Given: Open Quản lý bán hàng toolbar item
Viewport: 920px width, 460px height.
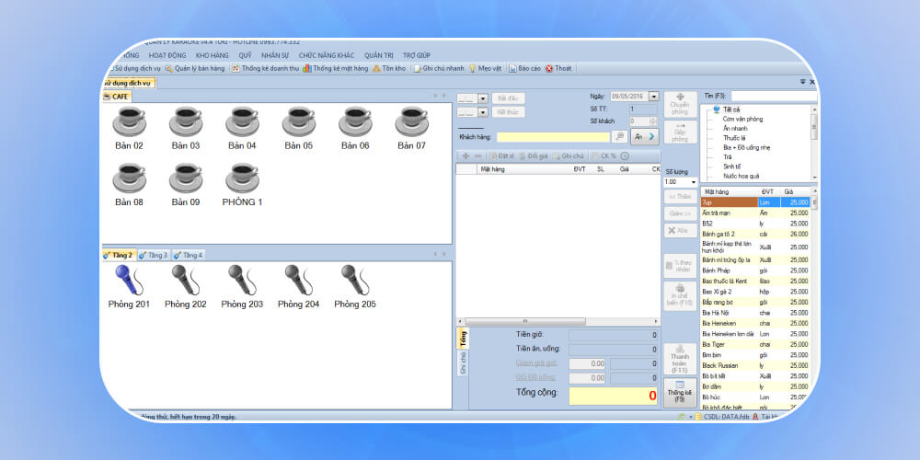Looking at the screenshot, I should [x=194, y=68].
